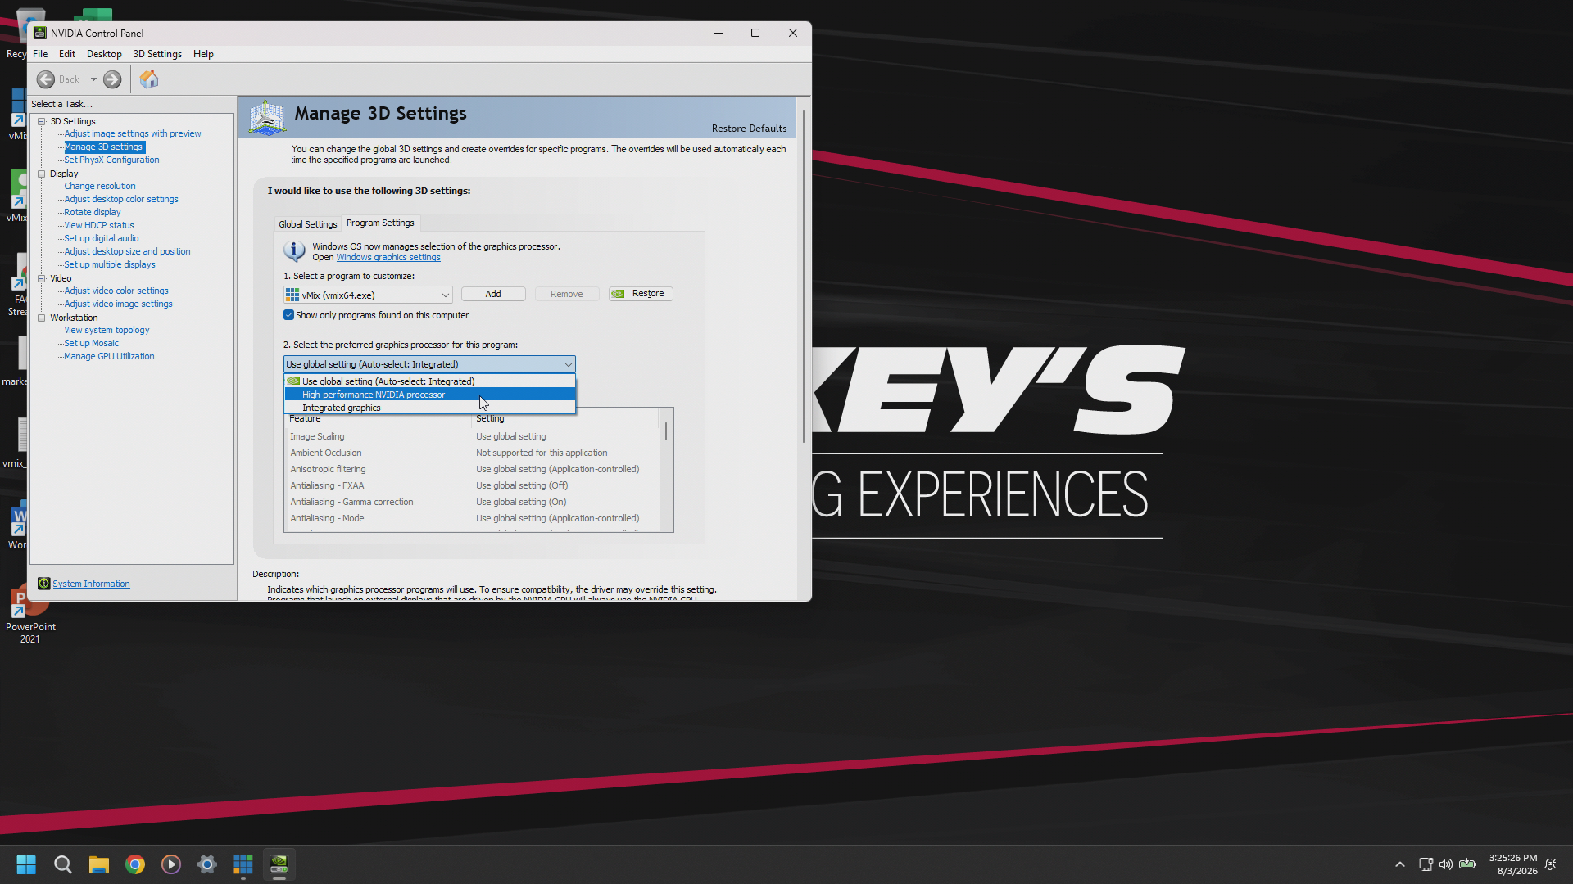Open the File menu

click(x=40, y=54)
